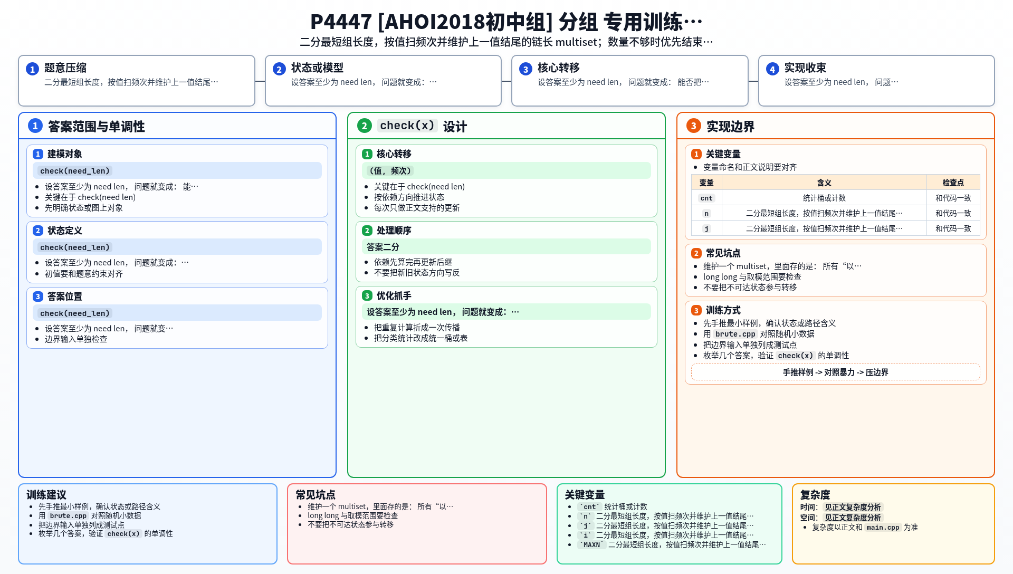This screenshot has width=1013, height=574.
Task: Click long long 与取模范围要检查 in 实现边界
Action: click(752, 277)
